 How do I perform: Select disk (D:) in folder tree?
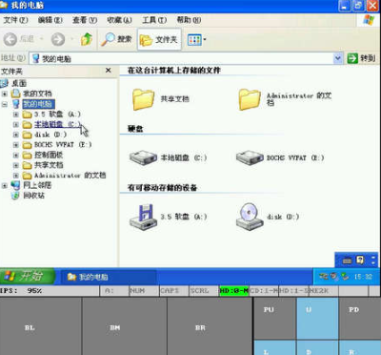click(50, 135)
